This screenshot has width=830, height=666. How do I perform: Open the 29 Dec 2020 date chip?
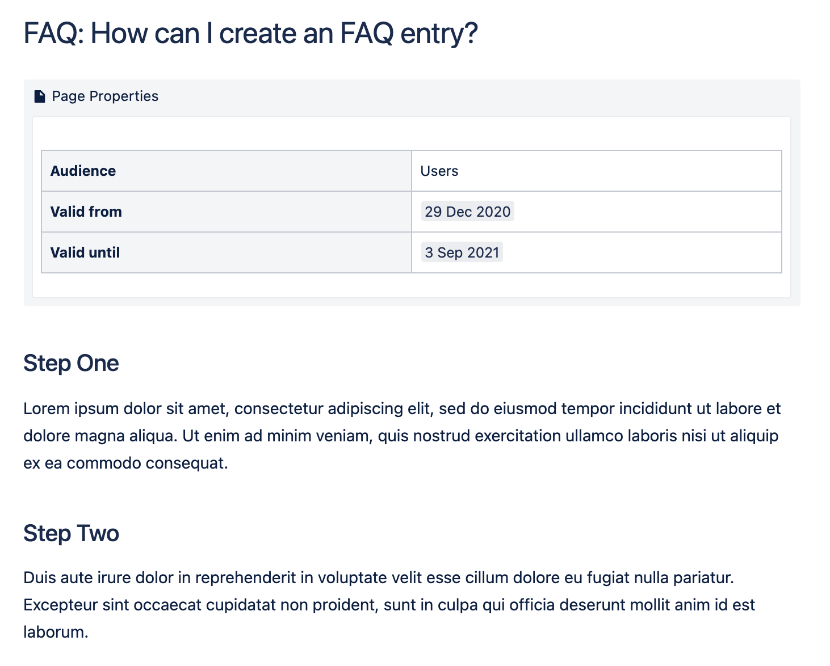468,212
